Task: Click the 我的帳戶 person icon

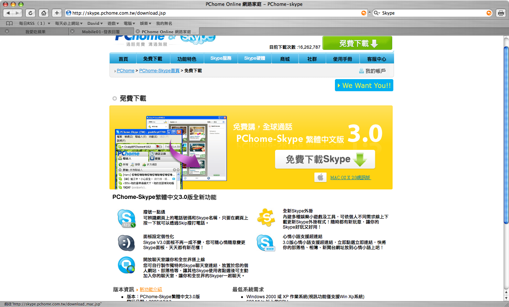Action: pyautogui.click(x=361, y=71)
